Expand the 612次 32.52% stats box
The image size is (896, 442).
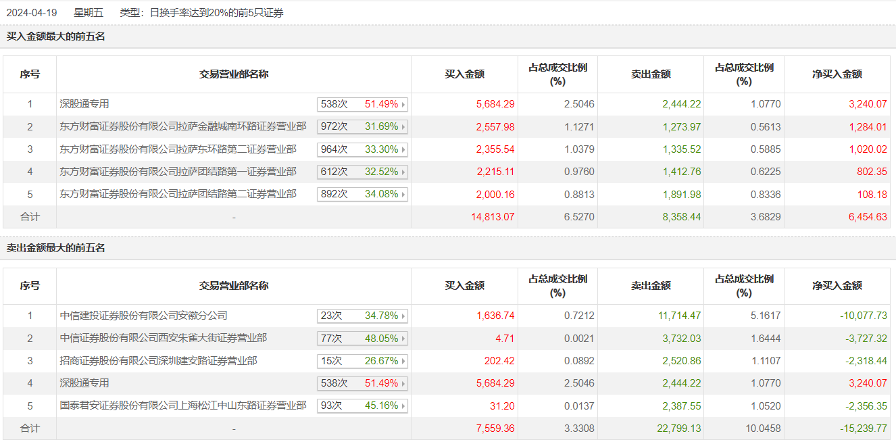pos(362,172)
